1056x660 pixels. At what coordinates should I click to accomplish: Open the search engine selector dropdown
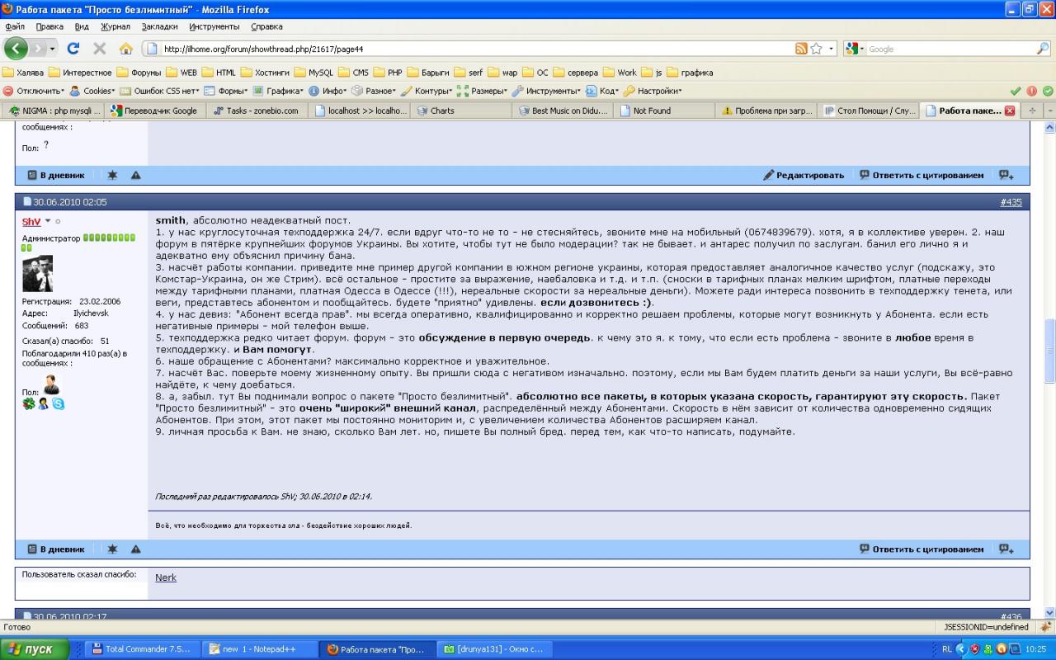856,49
